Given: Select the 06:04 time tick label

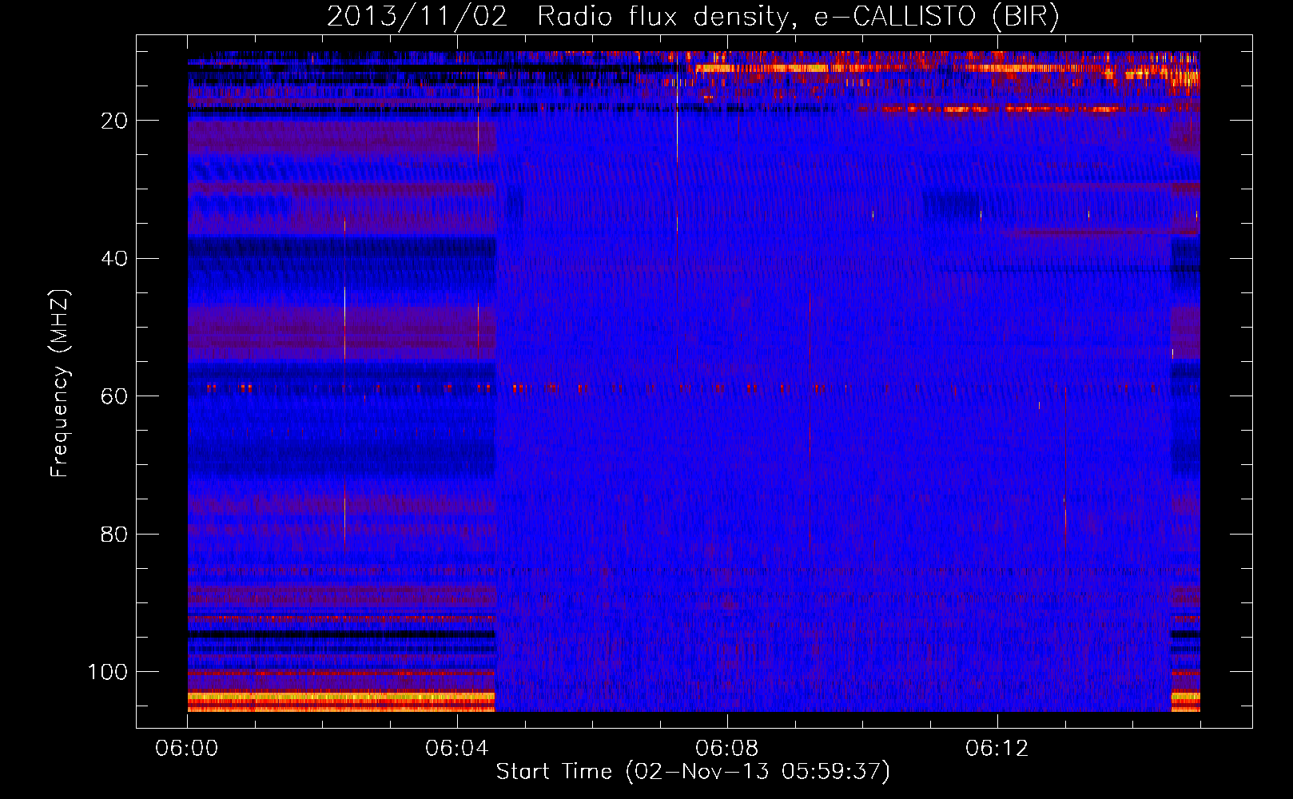Looking at the screenshot, I should click(457, 749).
